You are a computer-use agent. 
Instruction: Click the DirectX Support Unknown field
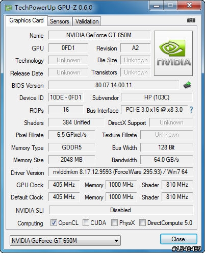(171, 122)
